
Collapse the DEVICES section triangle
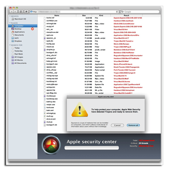click(x=10, y=16)
